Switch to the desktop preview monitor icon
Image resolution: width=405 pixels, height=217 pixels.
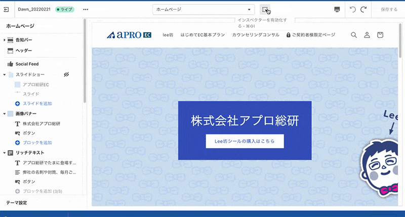click(337, 10)
